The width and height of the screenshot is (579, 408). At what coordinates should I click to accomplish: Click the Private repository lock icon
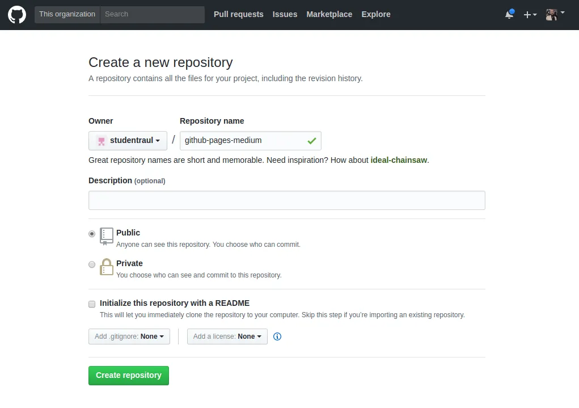click(107, 267)
